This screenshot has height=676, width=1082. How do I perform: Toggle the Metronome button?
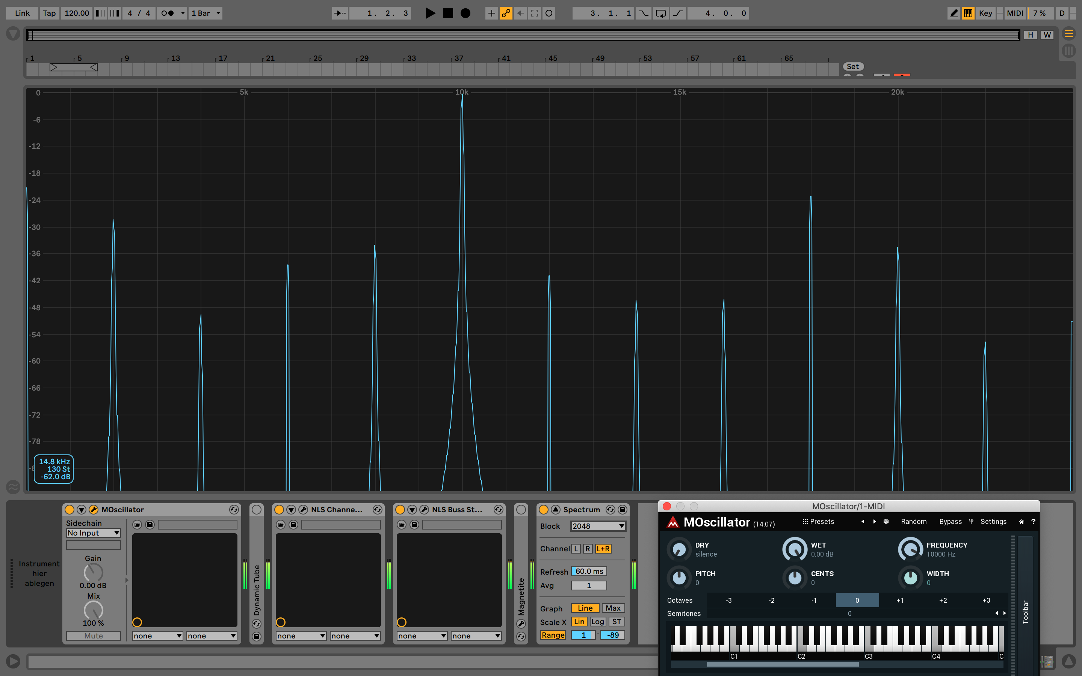coord(168,13)
